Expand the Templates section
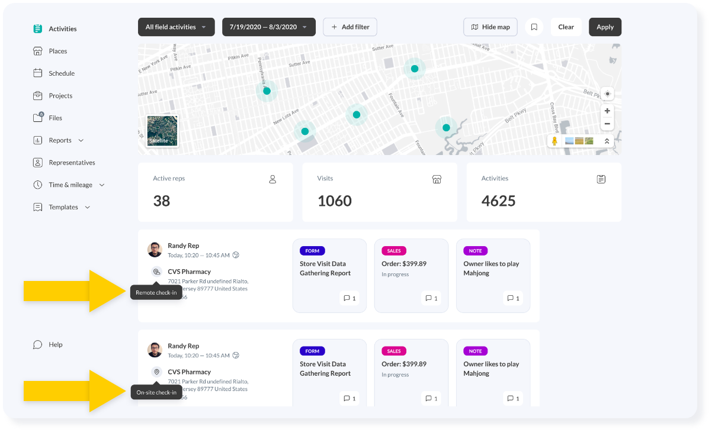This screenshot has height=433, width=712. tap(88, 207)
